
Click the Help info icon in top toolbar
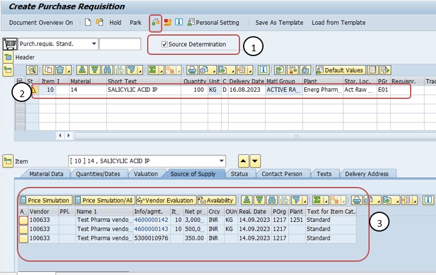click(179, 22)
